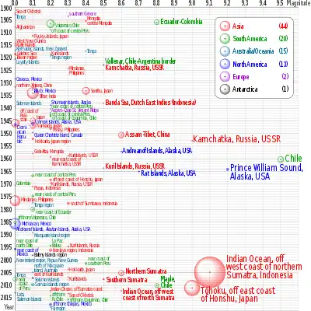Click the green Ecuador-Colombia circle marker
The image size is (311, 311).
[156, 23]
